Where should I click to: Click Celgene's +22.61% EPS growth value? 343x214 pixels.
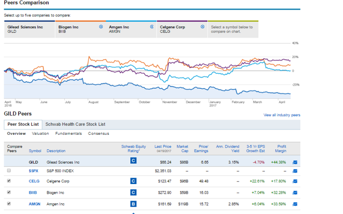(257, 181)
